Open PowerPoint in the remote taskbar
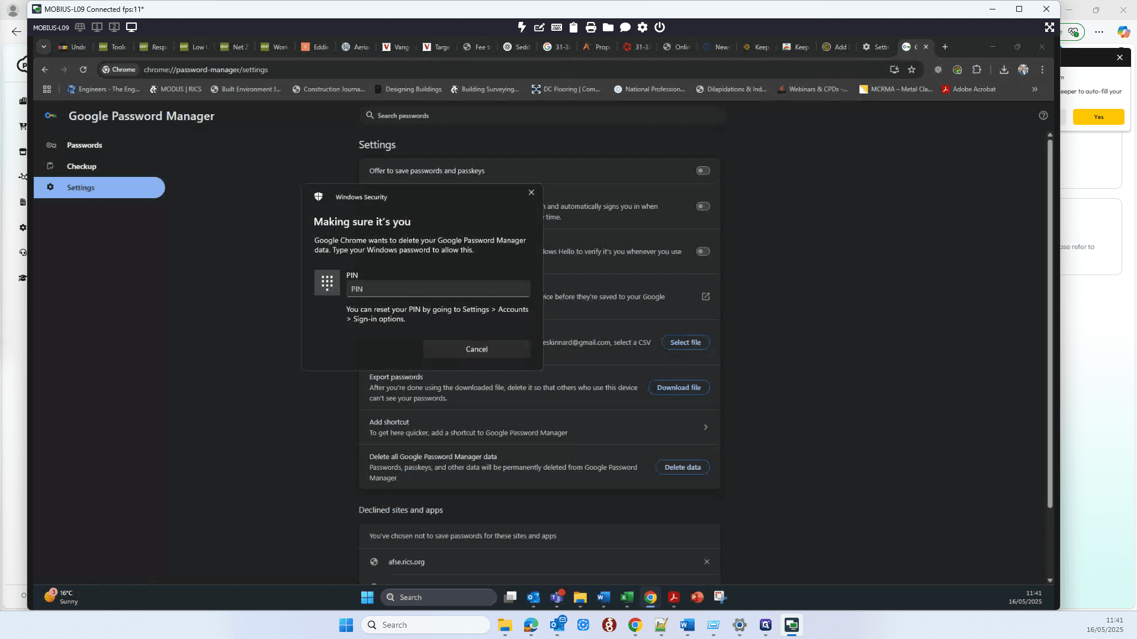1137x639 pixels. click(x=697, y=598)
